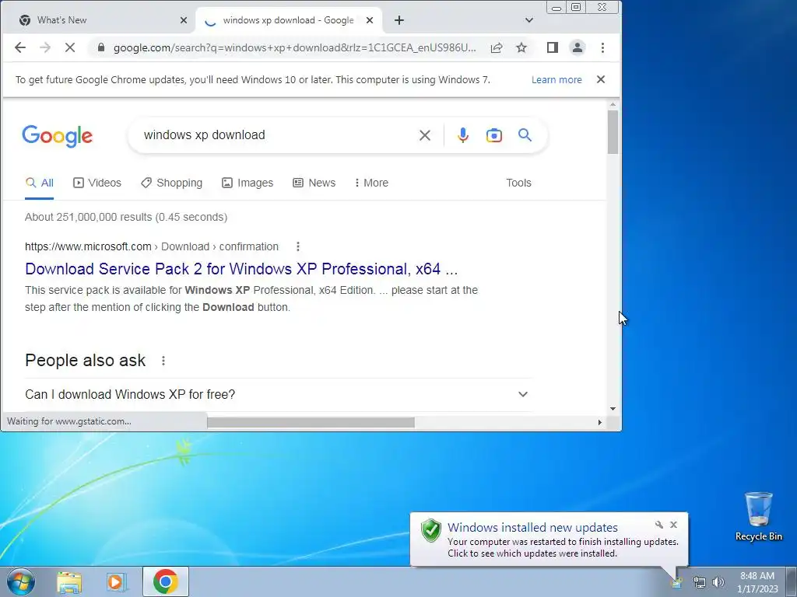Image resolution: width=797 pixels, height=597 pixels.
Task: Close the Windows updates notification balloon
Action: tap(673, 525)
